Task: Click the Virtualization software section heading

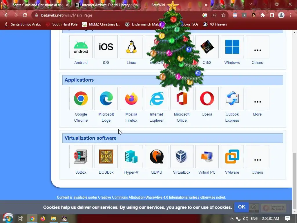Action: [90, 138]
